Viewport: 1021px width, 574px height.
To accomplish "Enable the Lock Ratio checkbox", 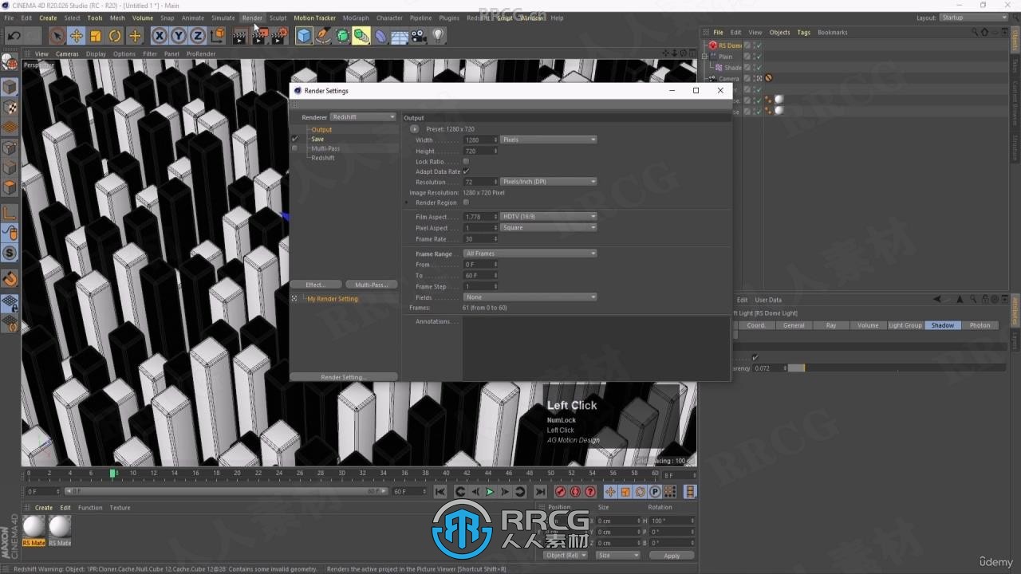I will [466, 162].
